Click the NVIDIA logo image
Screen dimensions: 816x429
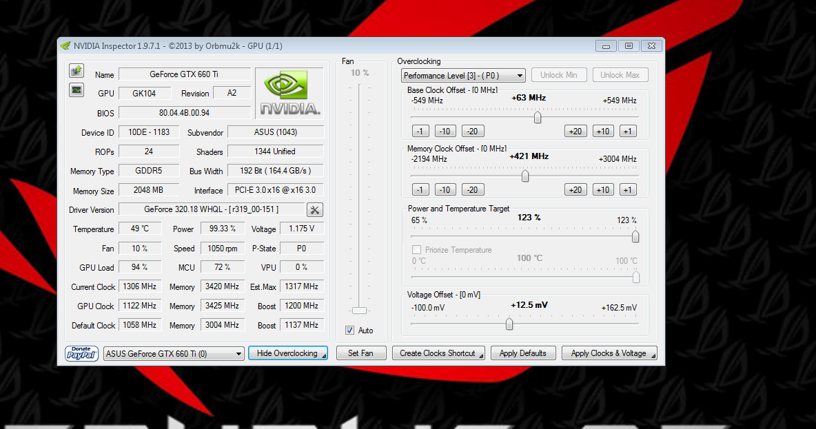point(290,93)
